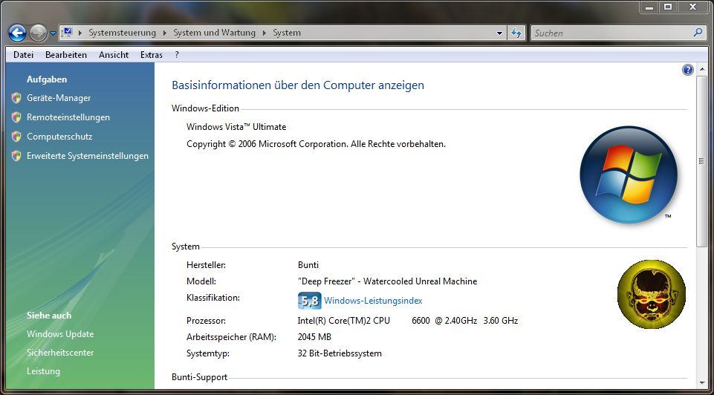Click the Back navigation arrow
The height and width of the screenshot is (395, 714).
point(17,33)
